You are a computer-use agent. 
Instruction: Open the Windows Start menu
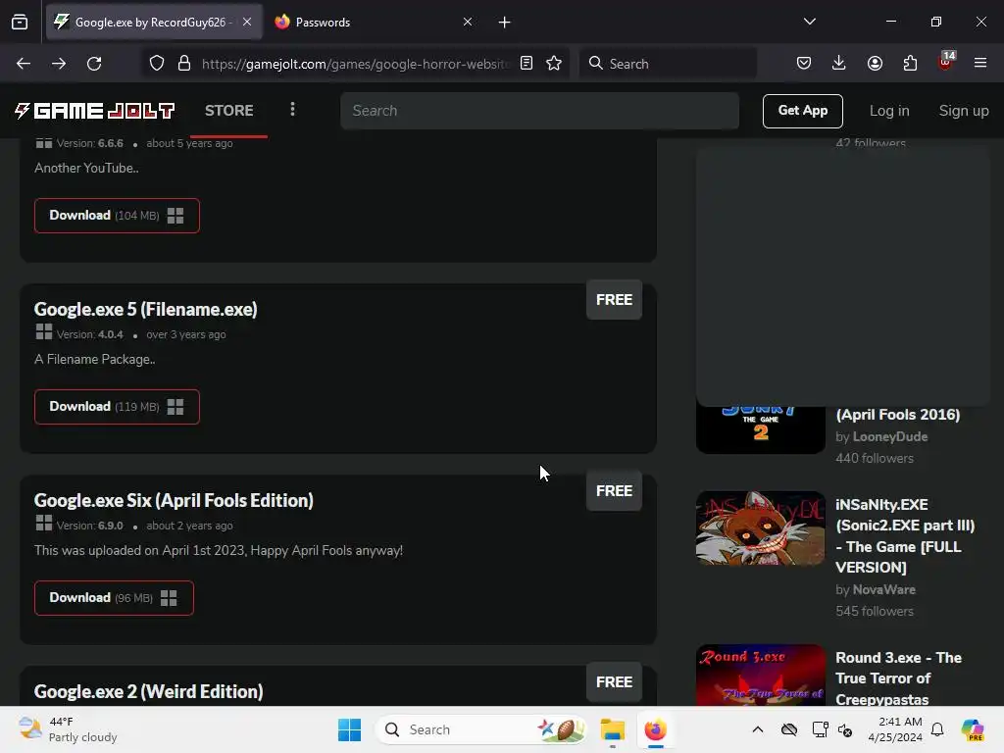(x=350, y=729)
